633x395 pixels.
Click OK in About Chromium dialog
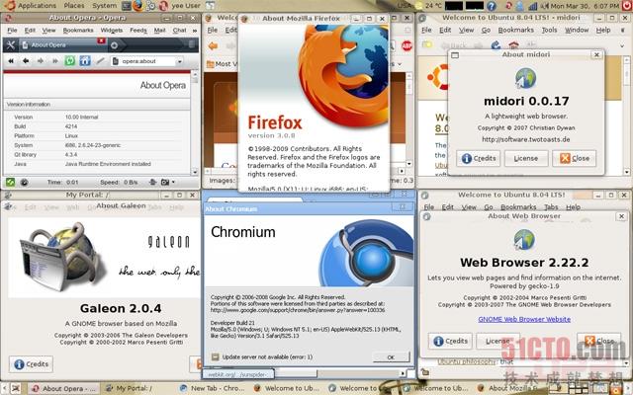pyautogui.click(x=391, y=357)
